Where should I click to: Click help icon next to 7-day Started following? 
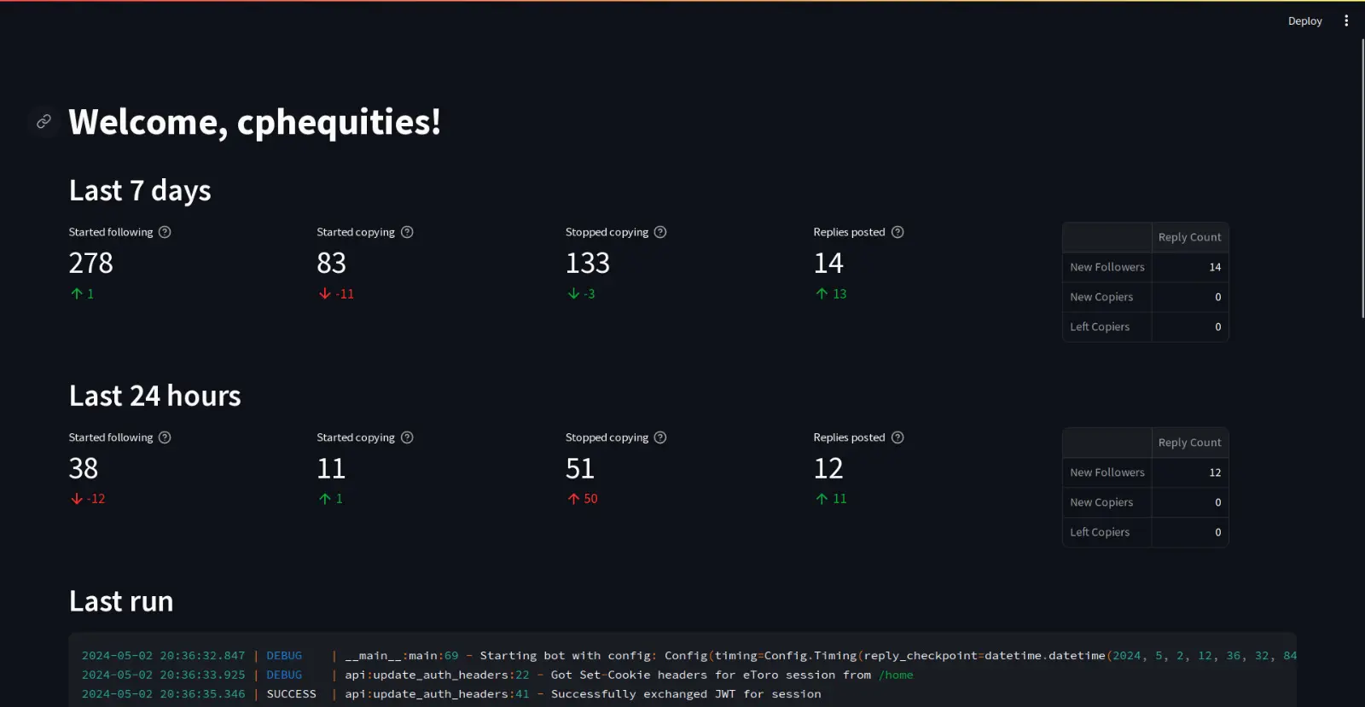click(165, 232)
